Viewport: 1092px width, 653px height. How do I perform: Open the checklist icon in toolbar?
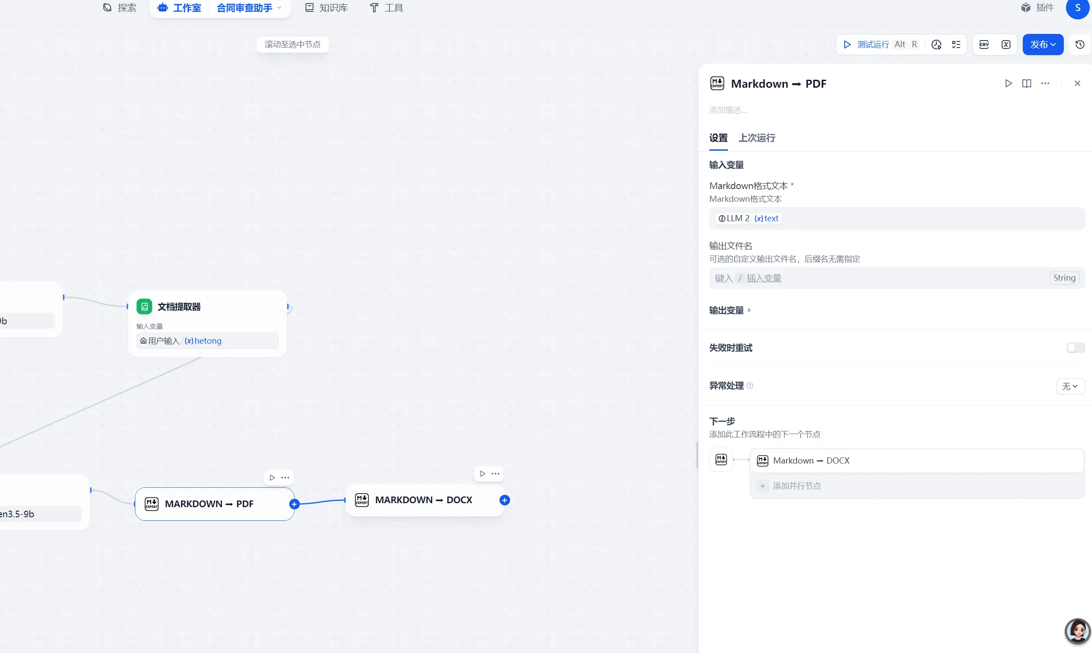click(x=956, y=45)
